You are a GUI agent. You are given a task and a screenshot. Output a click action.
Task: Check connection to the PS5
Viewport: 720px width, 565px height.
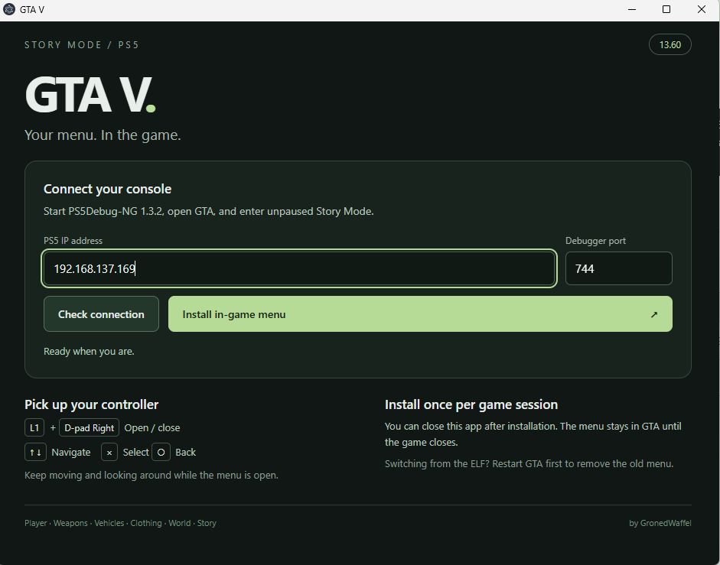pos(101,314)
